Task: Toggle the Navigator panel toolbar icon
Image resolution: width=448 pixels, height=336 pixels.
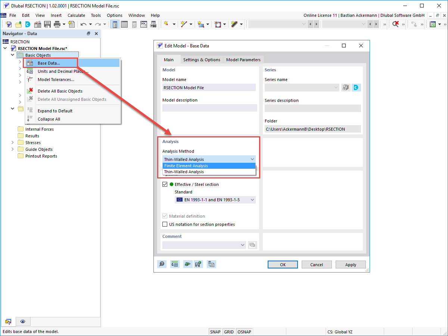Action: click(115, 24)
